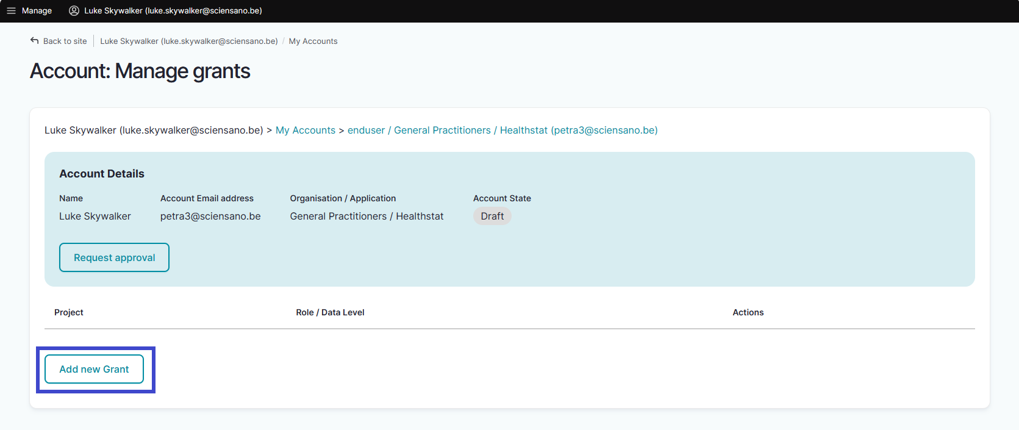Click the Actions column header

tap(748, 312)
